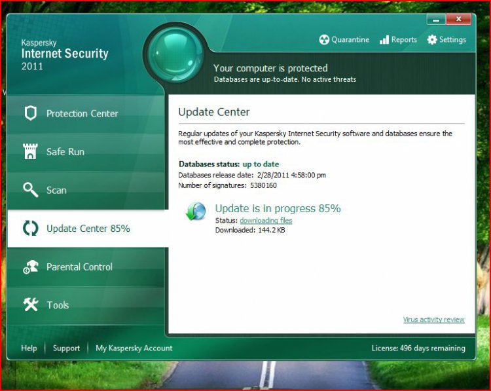Click the green protection status orb
Viewport: 491px width, 391px height.
click(x=175, y=54)
